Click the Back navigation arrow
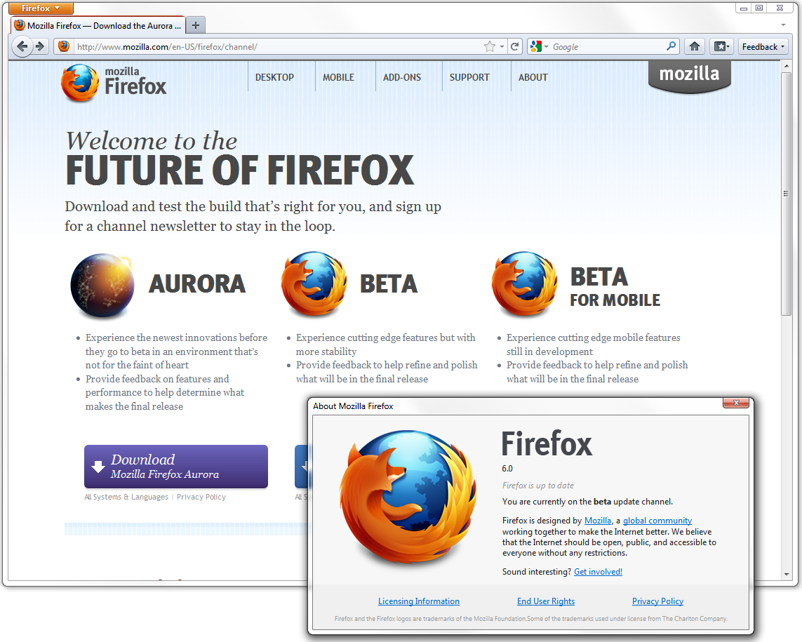 pos(22,46)
